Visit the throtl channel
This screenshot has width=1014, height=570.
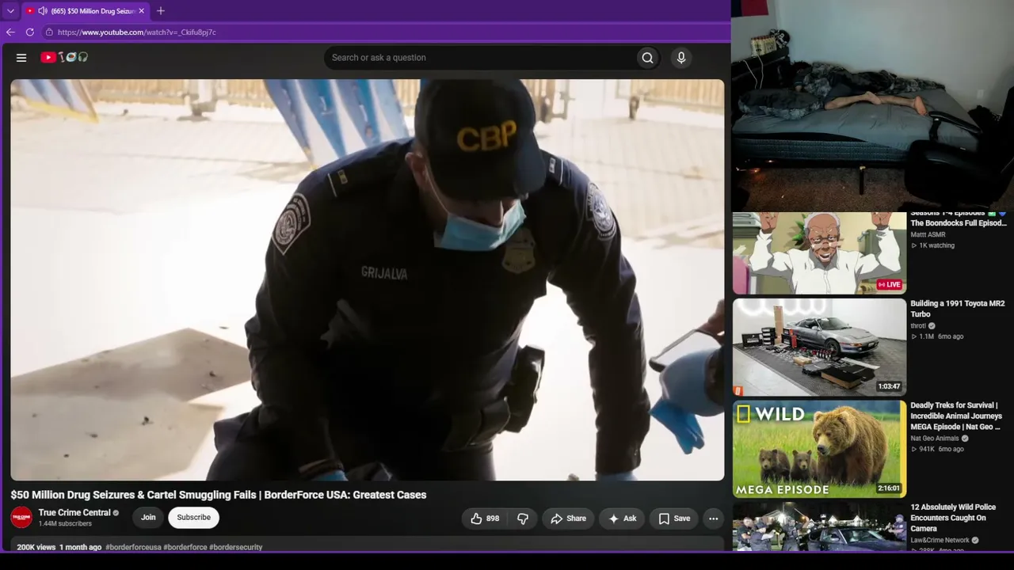(x=918, y=325)
